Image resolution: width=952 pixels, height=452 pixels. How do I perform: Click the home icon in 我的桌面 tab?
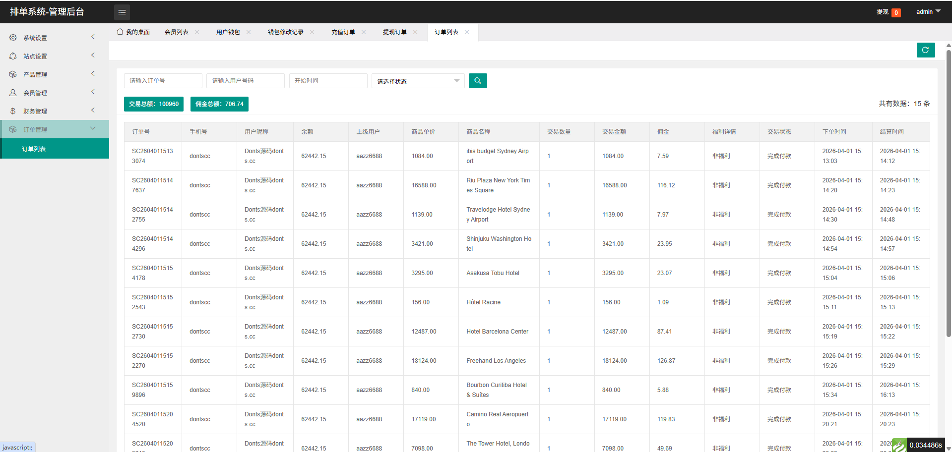tap(120, 32)
